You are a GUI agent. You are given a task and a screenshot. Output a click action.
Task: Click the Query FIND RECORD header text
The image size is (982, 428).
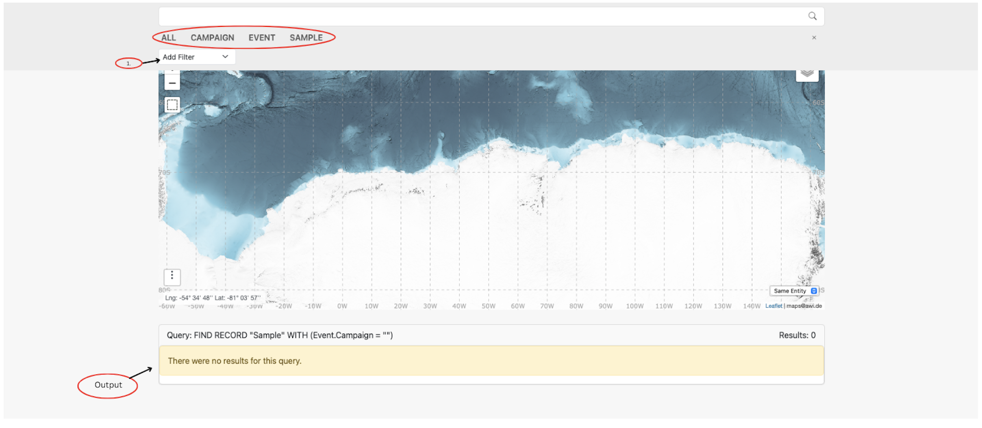[x=280, y=335]
